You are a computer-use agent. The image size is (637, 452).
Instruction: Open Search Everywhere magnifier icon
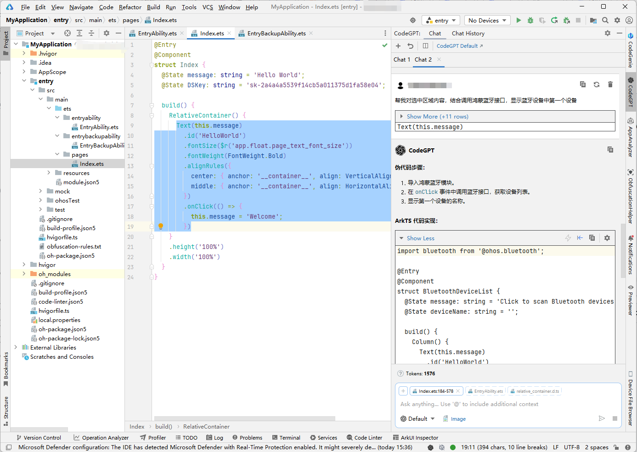coord(605,20)
